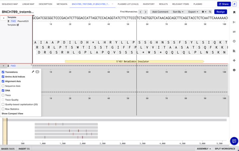This screenshot has width=239, height=151.
Task: Click the Realign button
Action: coord(220,12)
